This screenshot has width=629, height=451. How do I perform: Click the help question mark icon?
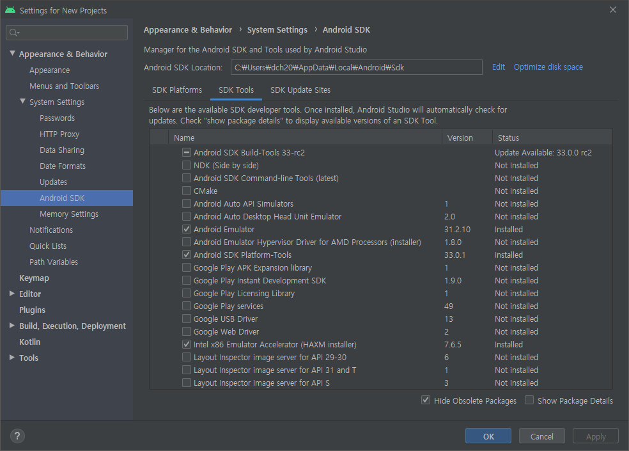tap(17, 436)
